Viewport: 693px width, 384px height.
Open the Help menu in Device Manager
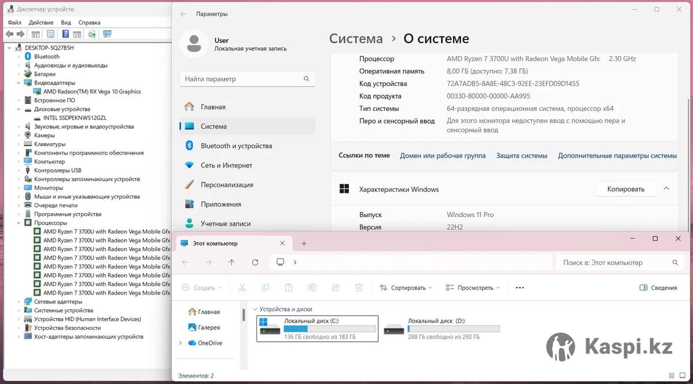pos(89,23)
